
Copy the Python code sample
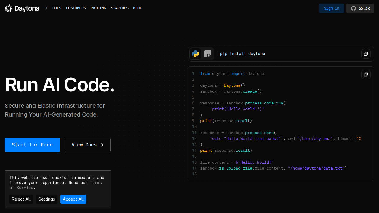tap(366, 75)
